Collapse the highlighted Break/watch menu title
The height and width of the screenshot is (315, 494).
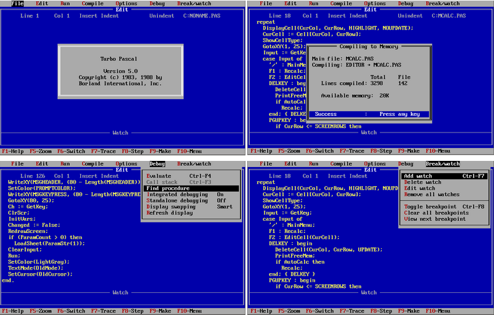442,164
